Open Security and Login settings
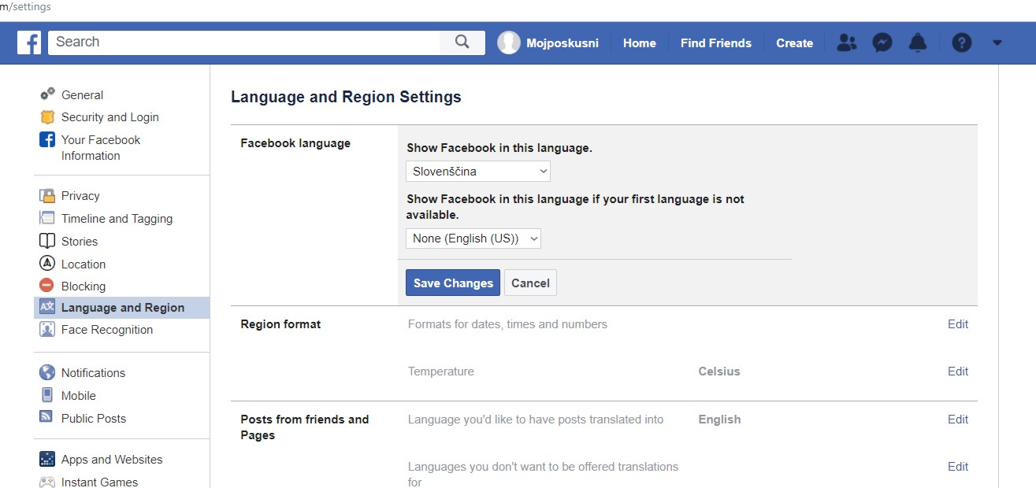This screenshot has width=1036, height=488. coord(110,117)
